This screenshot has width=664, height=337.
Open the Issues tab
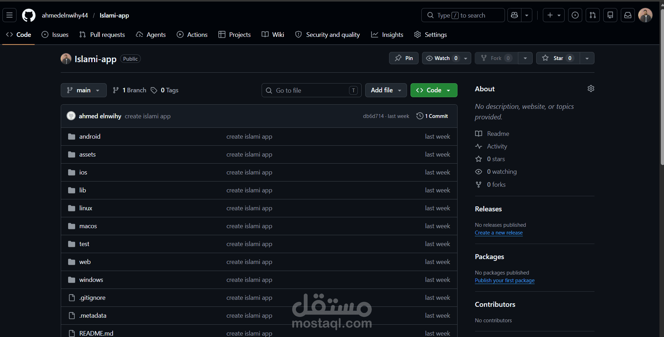55,35
